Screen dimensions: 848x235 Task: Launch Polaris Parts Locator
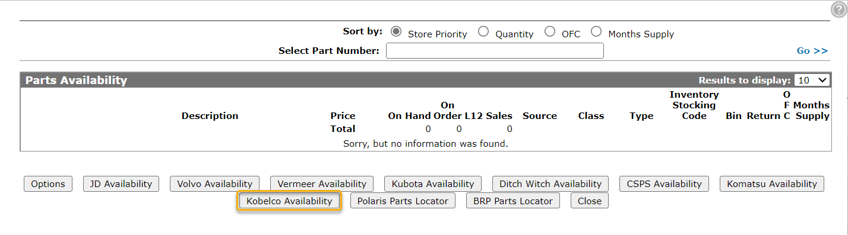coord(403,201)
